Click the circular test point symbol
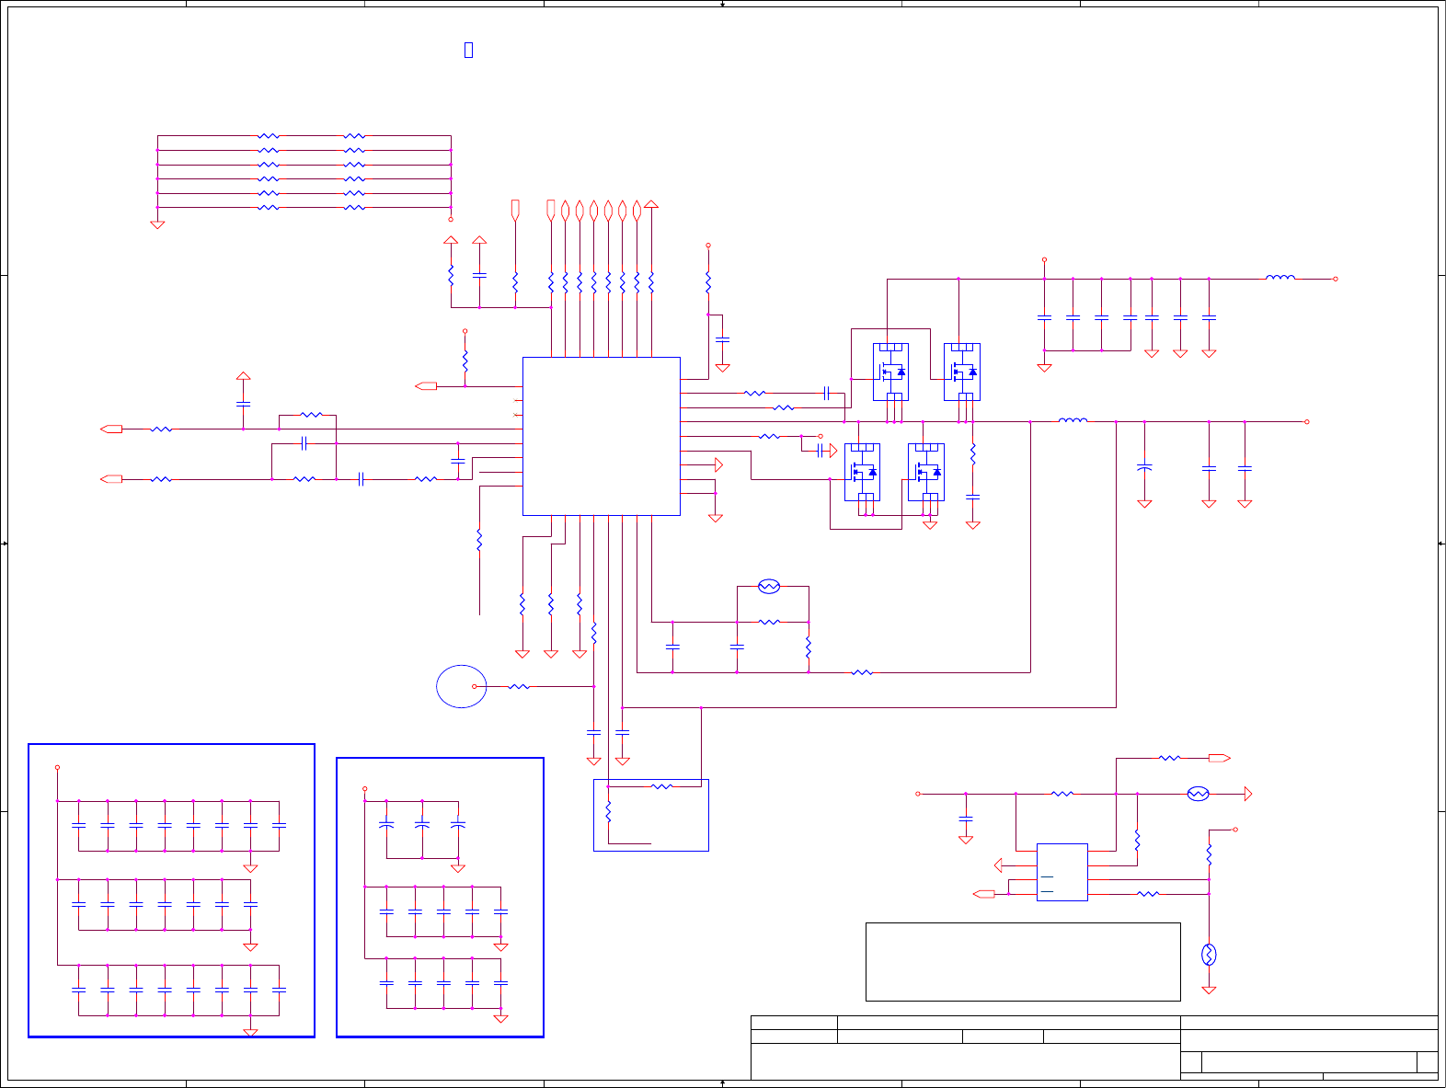 [x=462, y=686]
